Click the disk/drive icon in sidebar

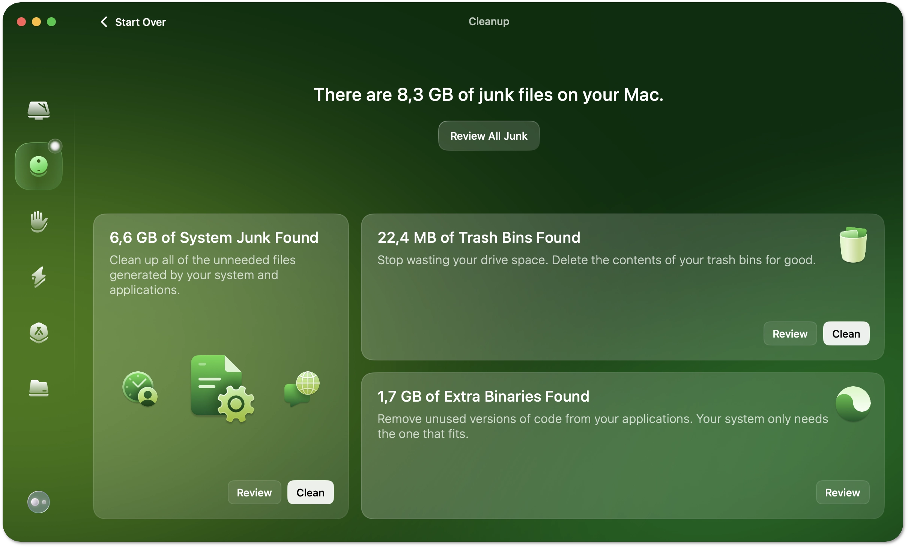point(38,109)
